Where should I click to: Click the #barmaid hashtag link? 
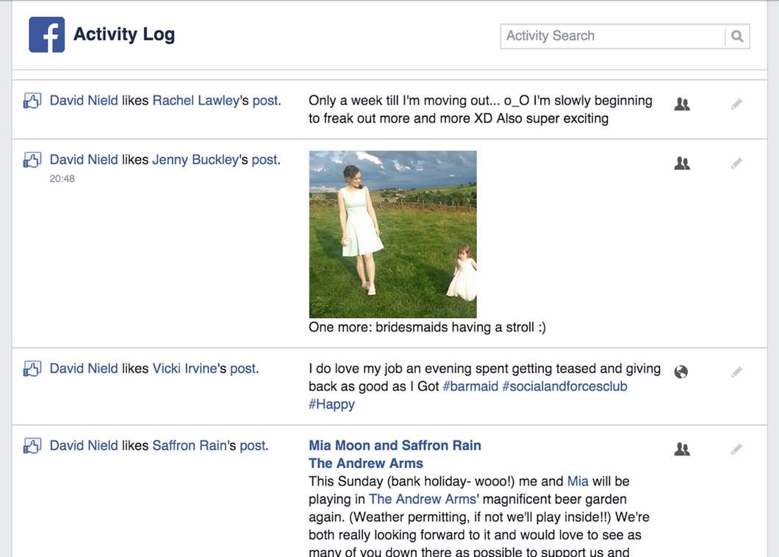(470, 386)
